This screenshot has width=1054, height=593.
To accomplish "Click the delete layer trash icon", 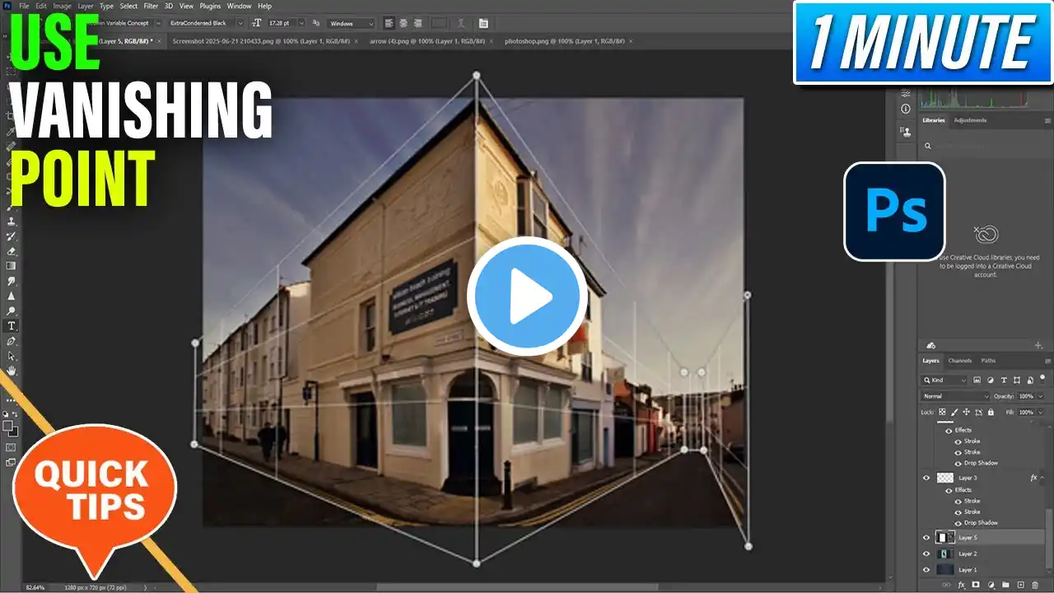I will [x=1035, y=585].
